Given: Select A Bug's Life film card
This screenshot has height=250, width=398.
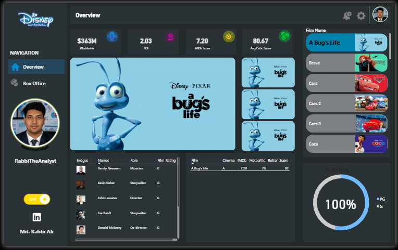Looking at the screenshot, I should click(x=346, y=43).
